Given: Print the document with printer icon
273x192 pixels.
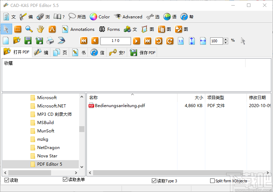Looking at the screenshot, I should [50, 41].
